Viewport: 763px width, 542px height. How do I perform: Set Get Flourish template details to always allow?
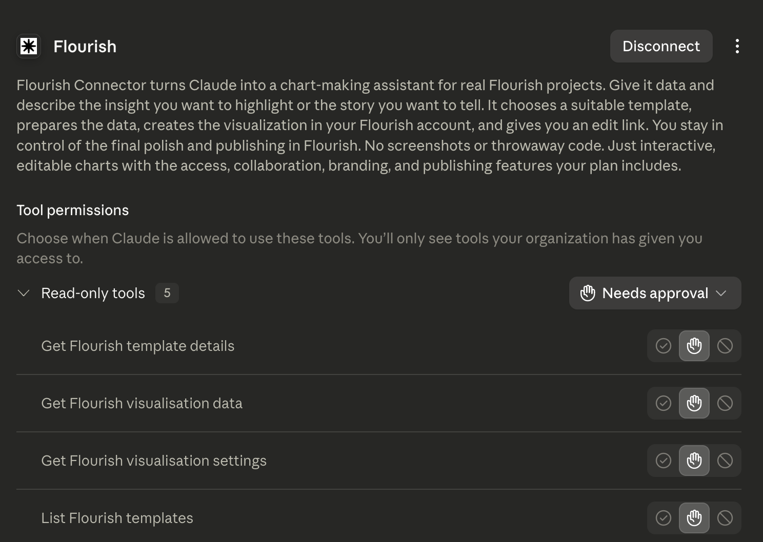coord(663,346)
